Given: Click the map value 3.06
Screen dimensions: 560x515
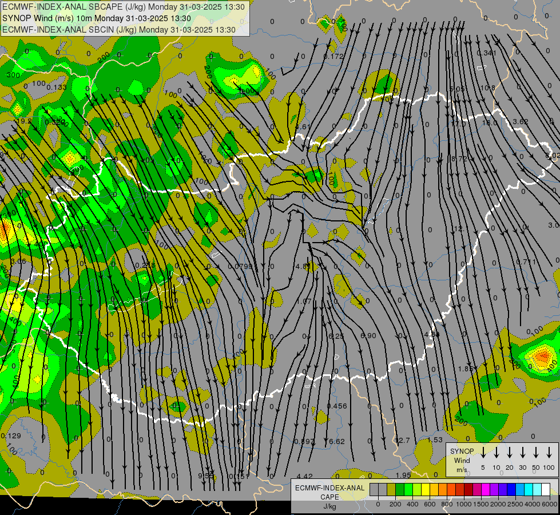Looking at the screenshot, I should [18, 262].
